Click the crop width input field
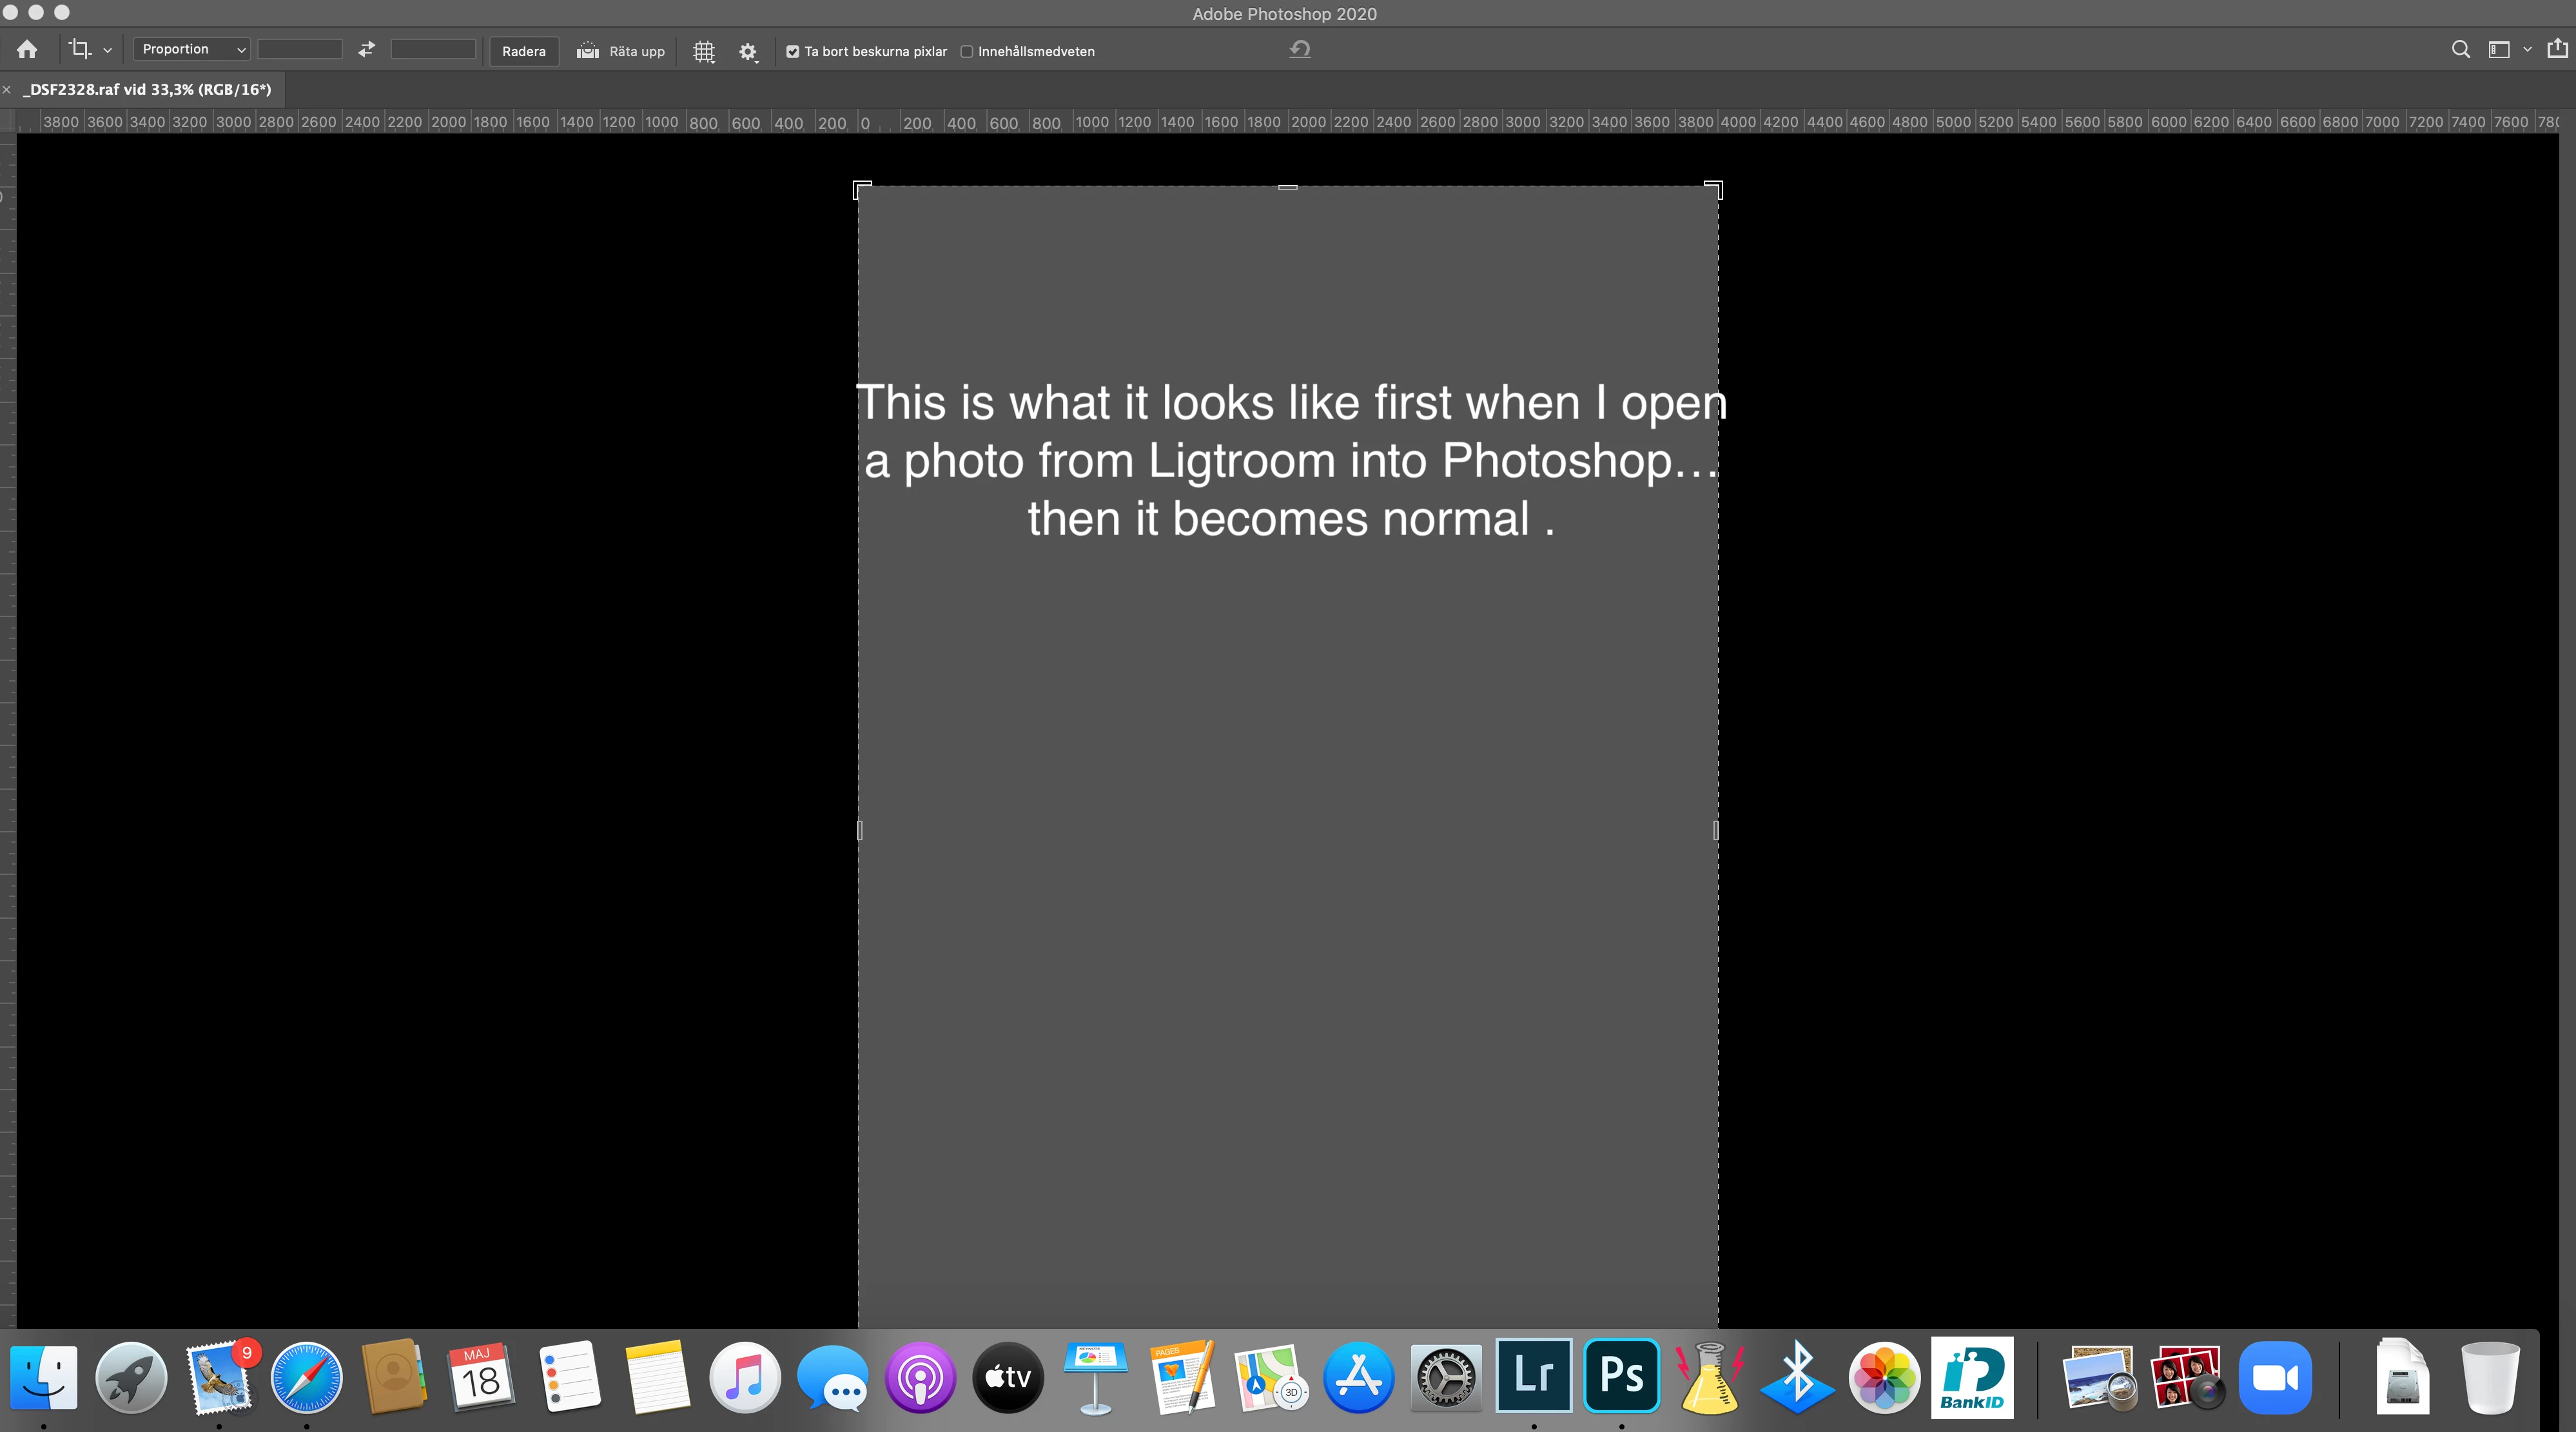 (300, 49)
